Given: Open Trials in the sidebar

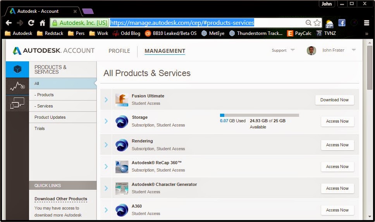Looking at the screenshot, I should pyautogui.click(x=63, y=128).
